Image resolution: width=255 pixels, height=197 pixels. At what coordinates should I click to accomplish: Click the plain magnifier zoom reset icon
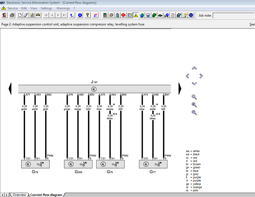194,97
